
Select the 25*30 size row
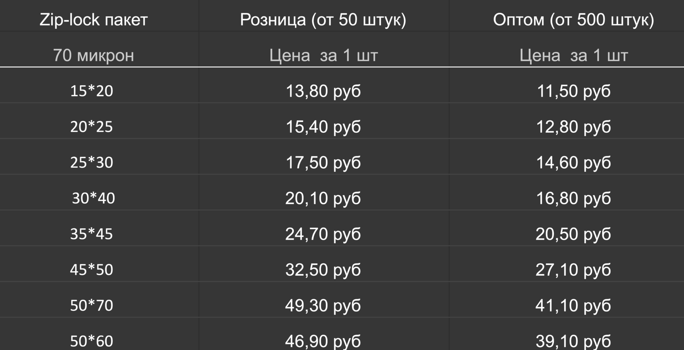coord(92,162)
